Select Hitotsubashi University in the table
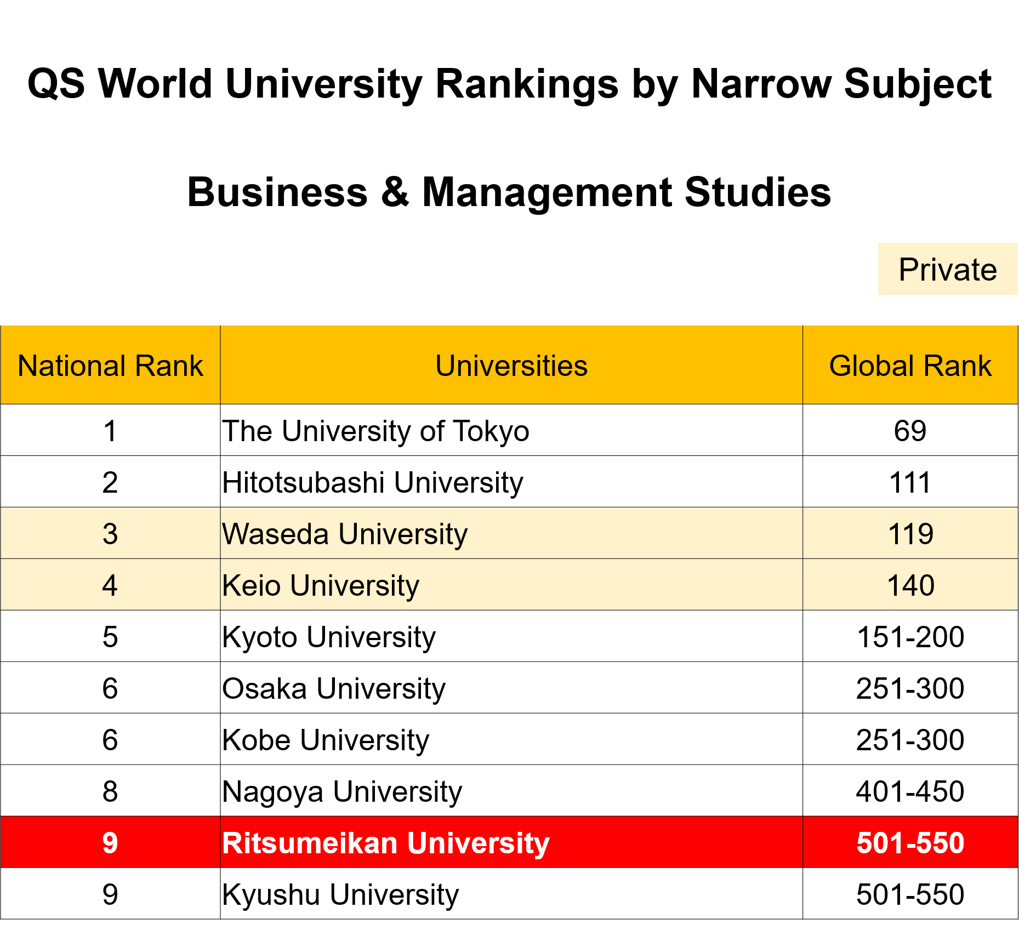 click(x=373, y=482)
